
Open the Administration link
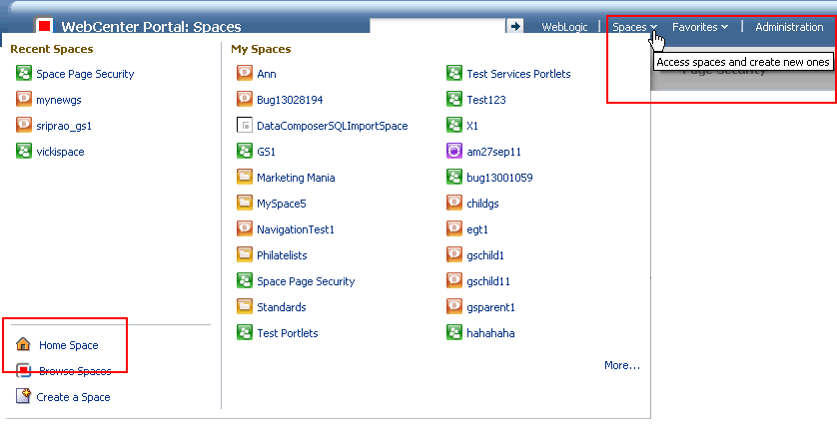(x=789, y=27)
